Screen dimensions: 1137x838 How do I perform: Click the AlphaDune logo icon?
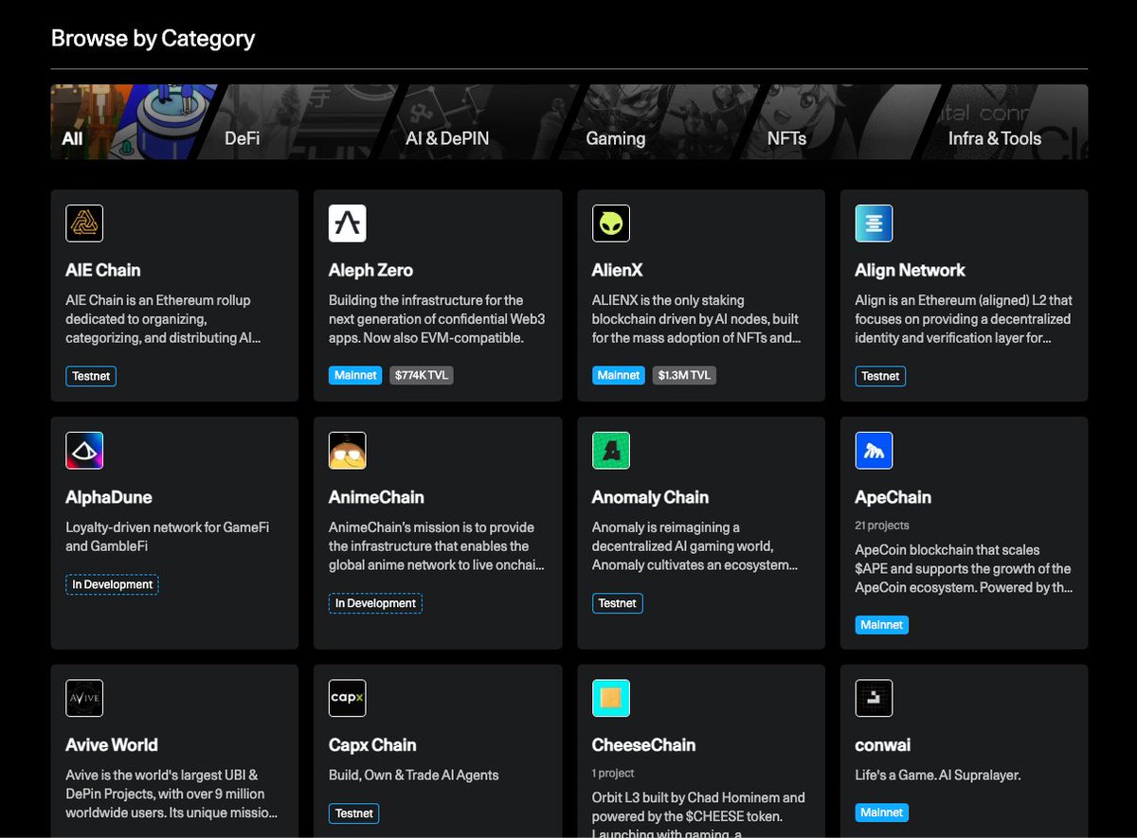[x=84, y=451]
